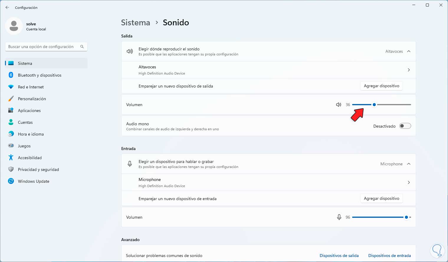Collapse the Altavoces output device list
Screen dimensions: 448x262
(409, 51)
